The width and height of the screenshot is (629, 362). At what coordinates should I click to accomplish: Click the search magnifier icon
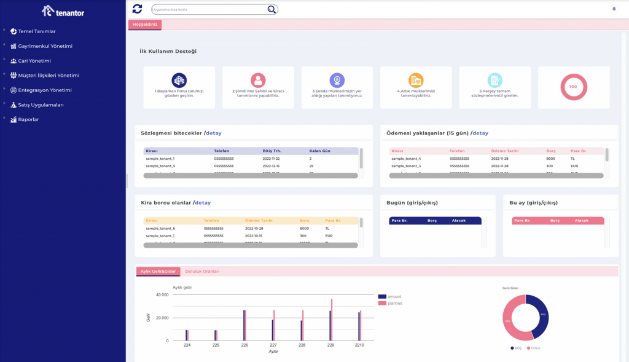[272, 9]
